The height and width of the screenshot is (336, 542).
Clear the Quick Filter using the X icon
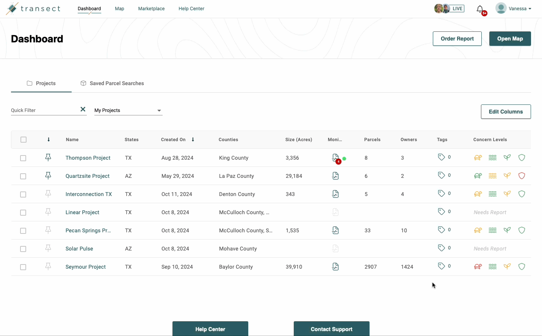83,109
